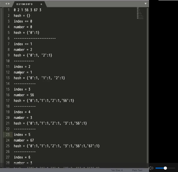The height and width of the screenshot is (172, 178).
Task: Click the line "hash = {'0':1}"
Action: tap(27, 33)
